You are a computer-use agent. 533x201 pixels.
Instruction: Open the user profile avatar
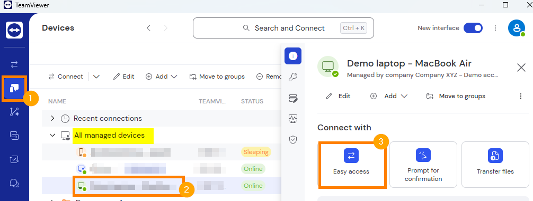517,28
